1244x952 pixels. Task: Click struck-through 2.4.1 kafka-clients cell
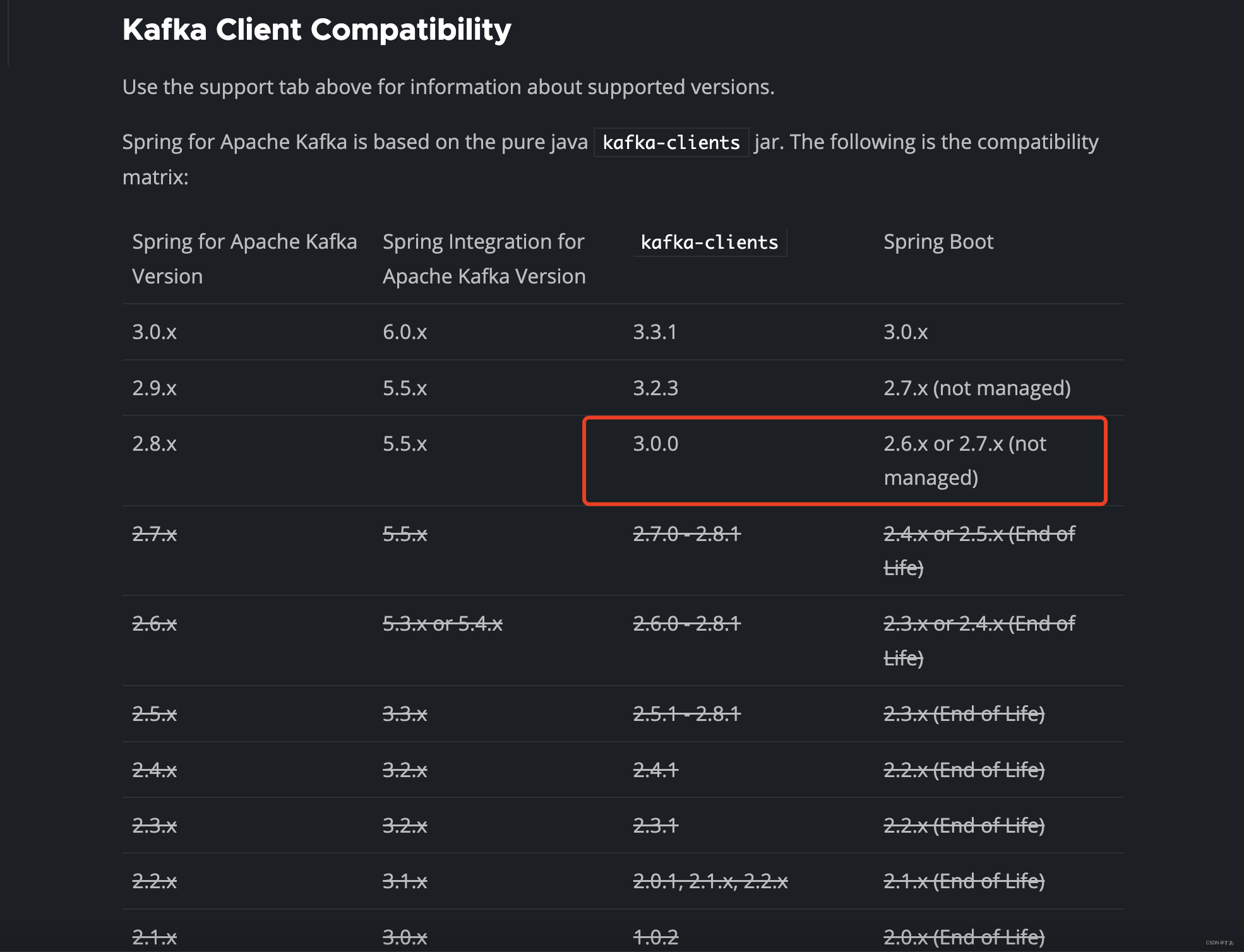pos(655,770)
